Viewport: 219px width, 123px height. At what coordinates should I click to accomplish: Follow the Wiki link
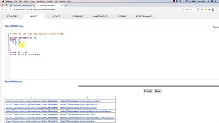pyautogui.click(x=7, y=26)
